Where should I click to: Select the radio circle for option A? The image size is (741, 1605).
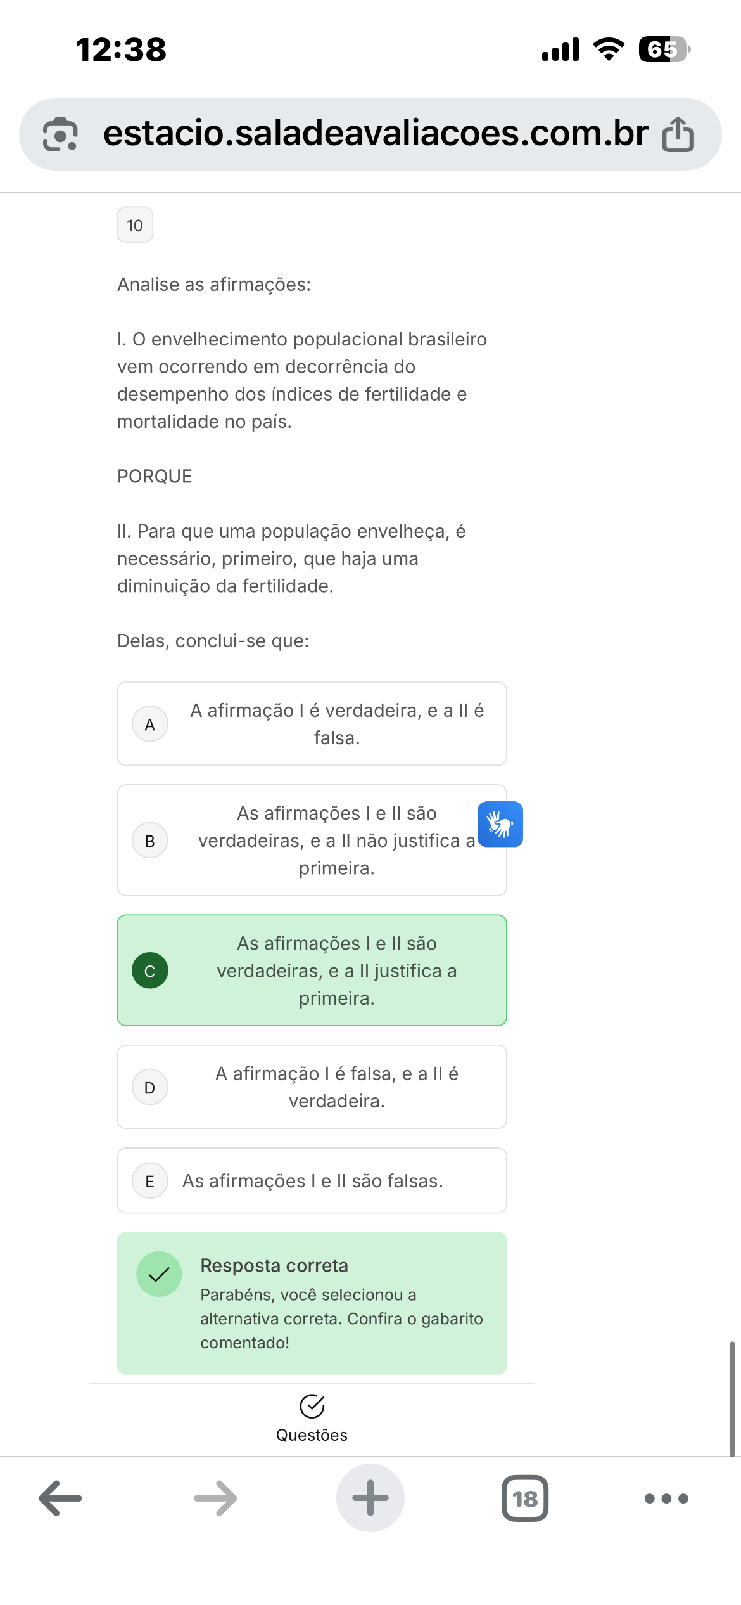[150, 724]
